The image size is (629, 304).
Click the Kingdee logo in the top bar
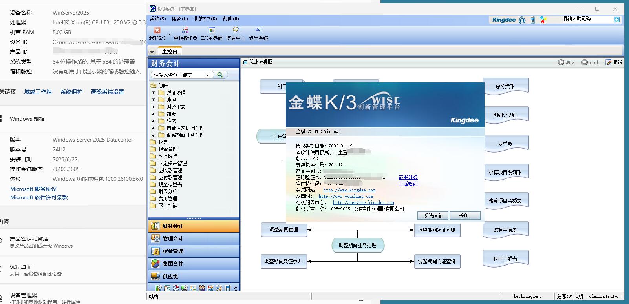coord(504,20)
